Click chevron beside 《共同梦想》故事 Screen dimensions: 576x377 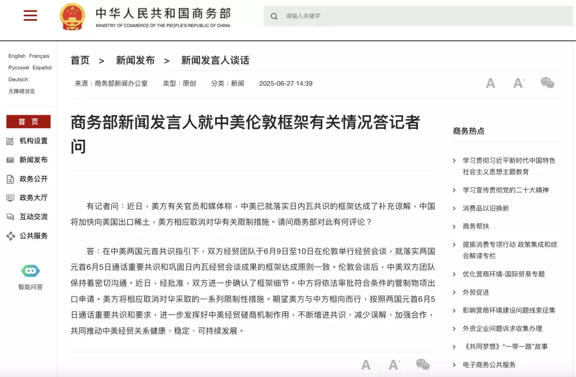point(454,347)
